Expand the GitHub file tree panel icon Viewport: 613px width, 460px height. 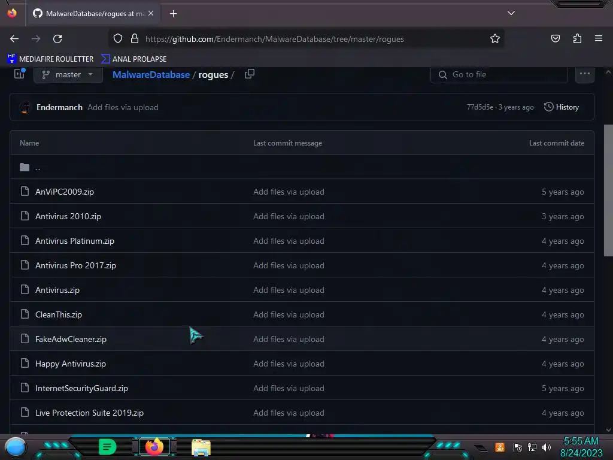(20, 74)
